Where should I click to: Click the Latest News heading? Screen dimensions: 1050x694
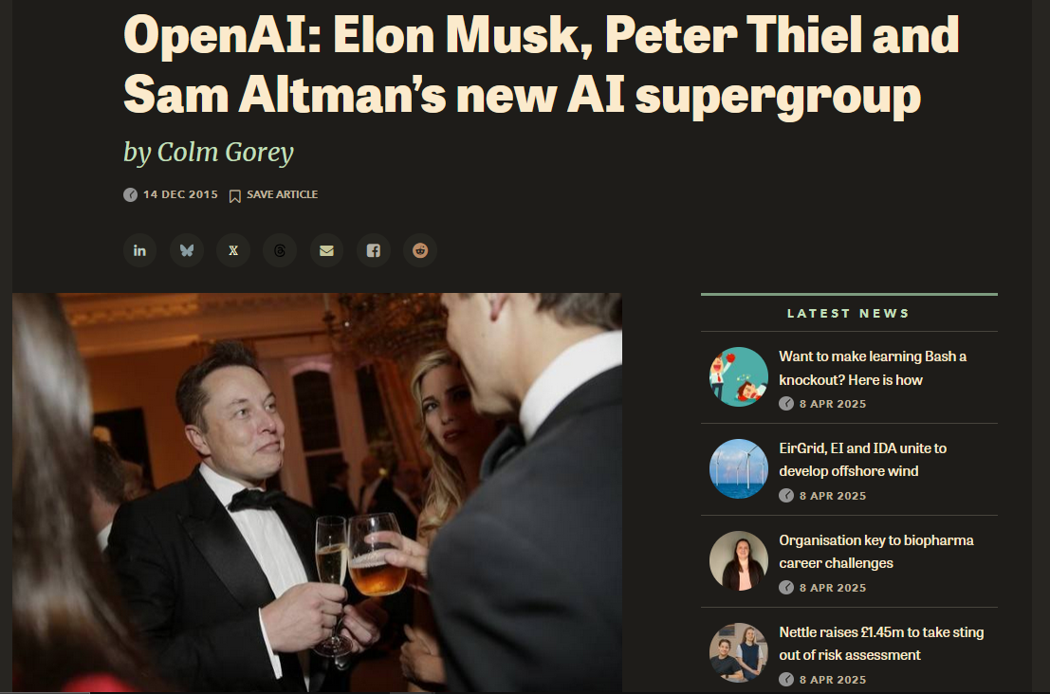click(x=848, y=313)
